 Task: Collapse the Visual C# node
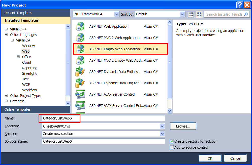[x=12, y=40]
